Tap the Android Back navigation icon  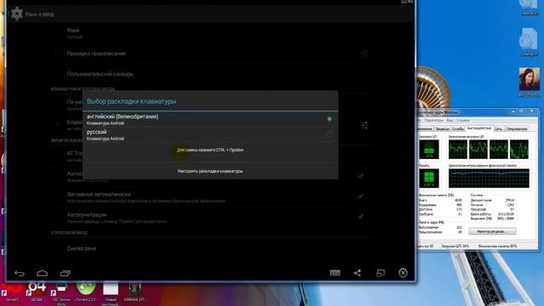click(x=20, y=274)
